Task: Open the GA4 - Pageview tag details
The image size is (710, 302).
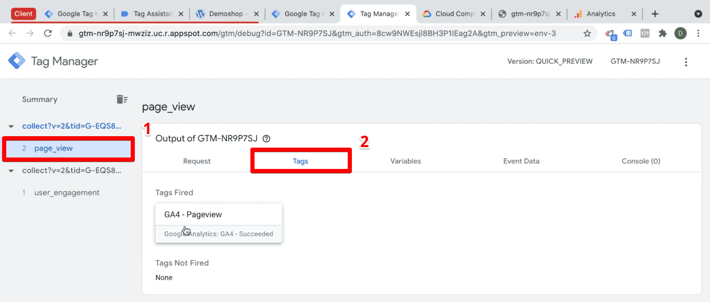Action: pos(193,214)
